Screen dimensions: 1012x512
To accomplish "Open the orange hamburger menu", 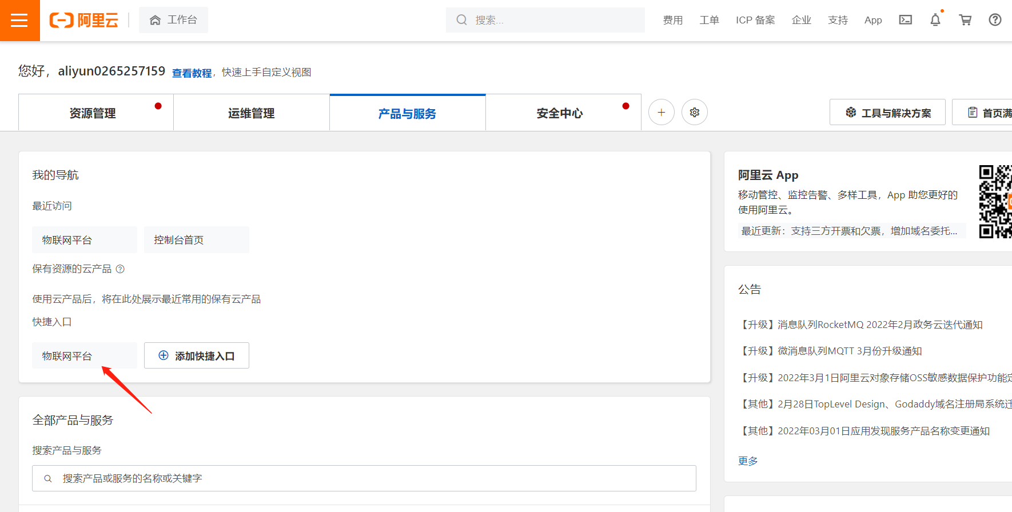I will [x=19, y=21].
